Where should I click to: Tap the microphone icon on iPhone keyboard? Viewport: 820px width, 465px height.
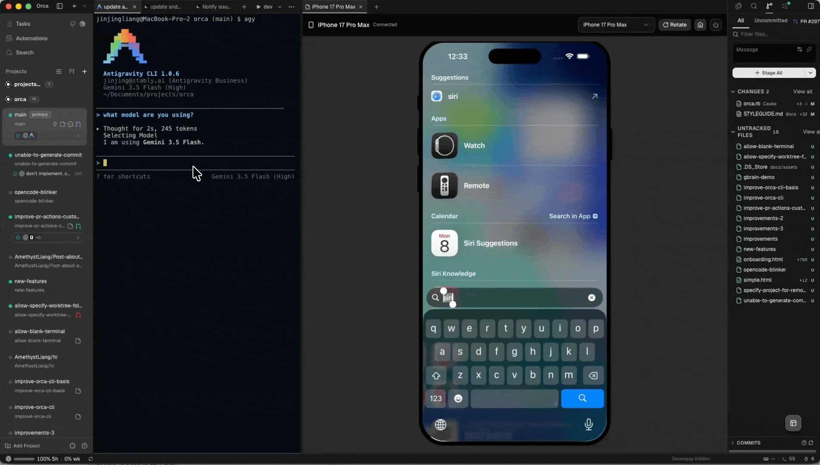point(588,425)
